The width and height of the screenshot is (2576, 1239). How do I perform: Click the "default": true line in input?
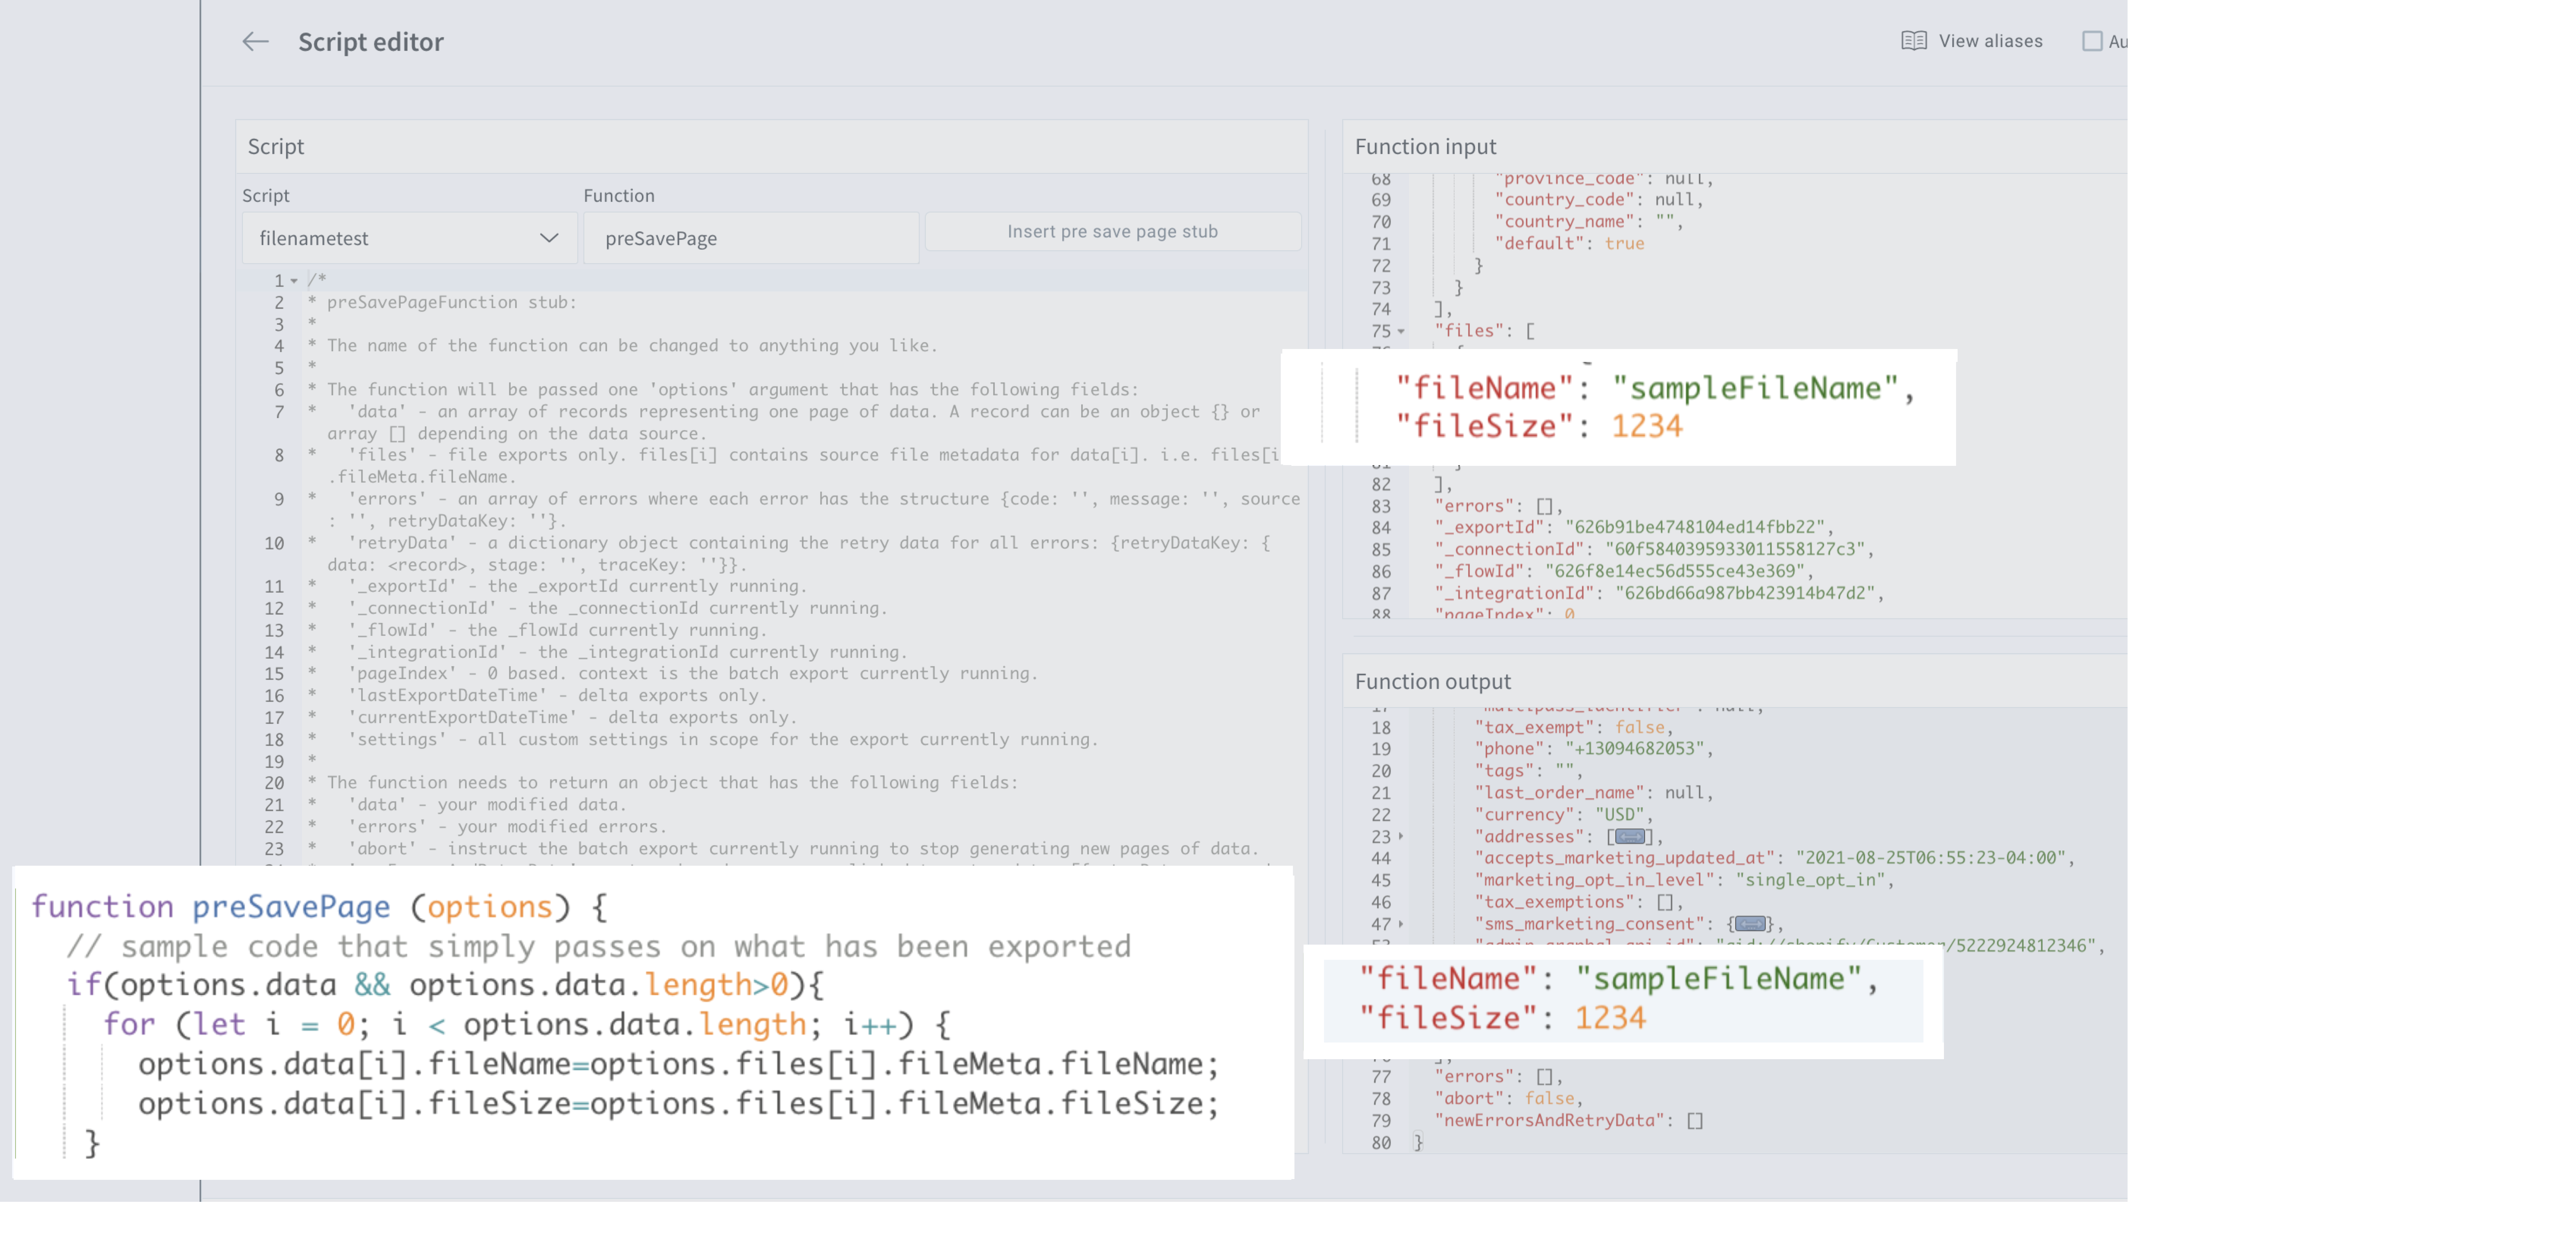coord(1569,243)
